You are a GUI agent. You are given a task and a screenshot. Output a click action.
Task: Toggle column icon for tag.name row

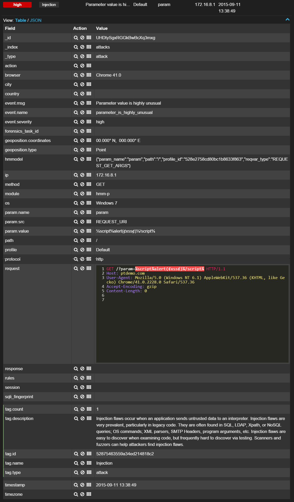[x=89, y=463]
